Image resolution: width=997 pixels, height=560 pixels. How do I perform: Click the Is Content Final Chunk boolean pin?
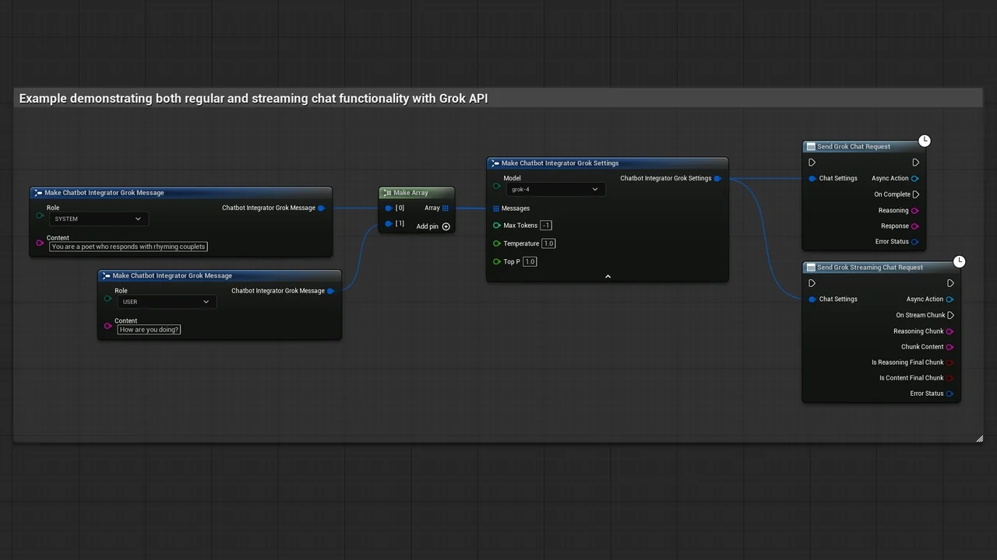tap(949, 378)
